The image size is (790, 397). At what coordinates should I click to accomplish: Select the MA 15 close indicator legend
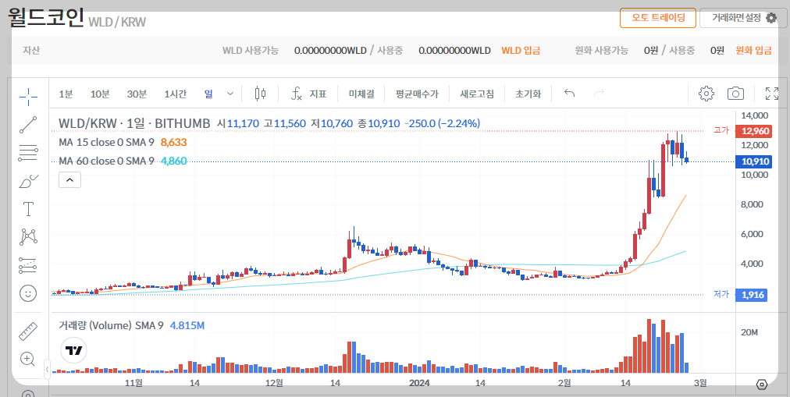(x=106, y=142)
